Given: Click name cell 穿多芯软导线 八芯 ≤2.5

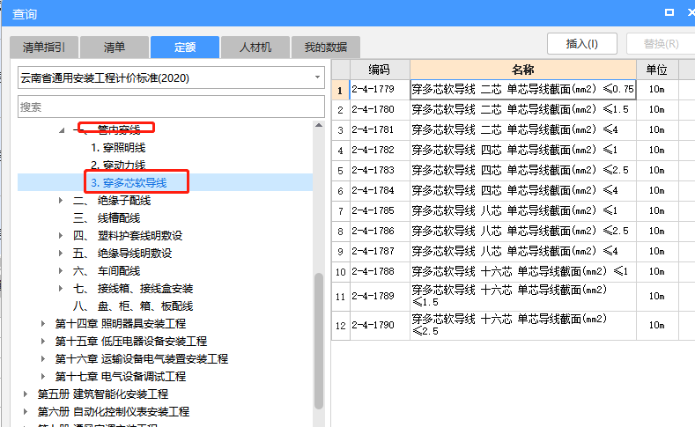Looking at the screenshot, I should tap(523, 232).
